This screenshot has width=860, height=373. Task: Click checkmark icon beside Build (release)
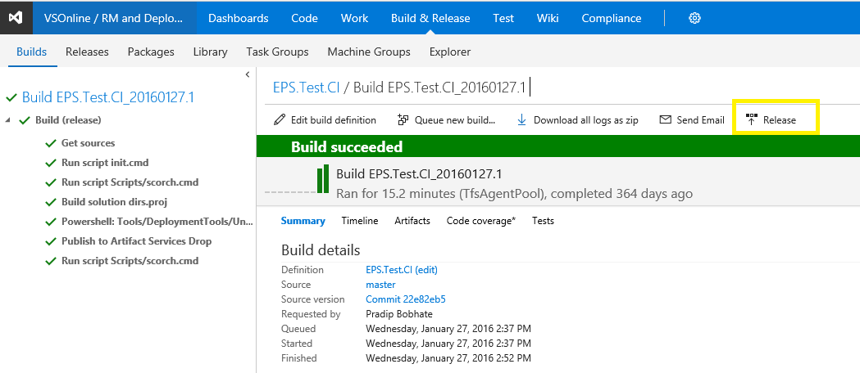click(x=24, y=120)
